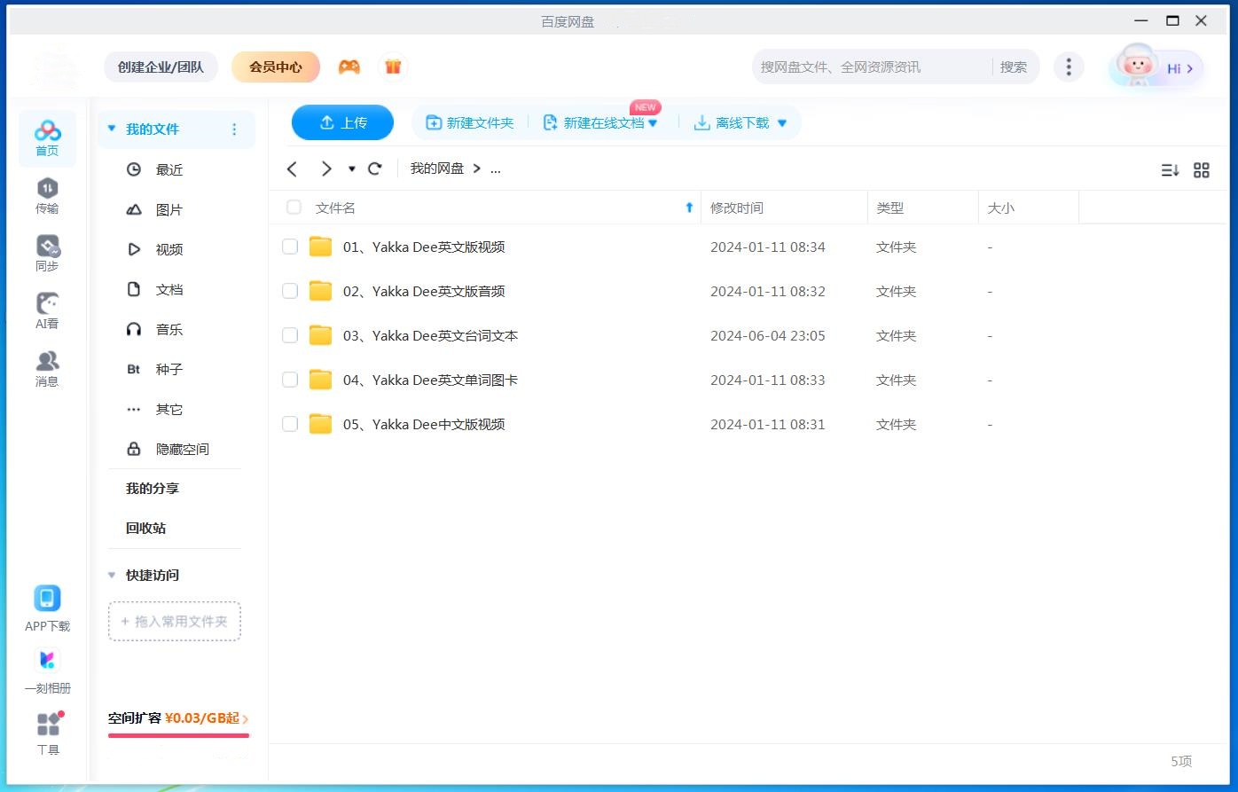1238x792 pixels.
Task: Check the box for 01、Yakka Dee英文版视频
Action: [290, 247]
